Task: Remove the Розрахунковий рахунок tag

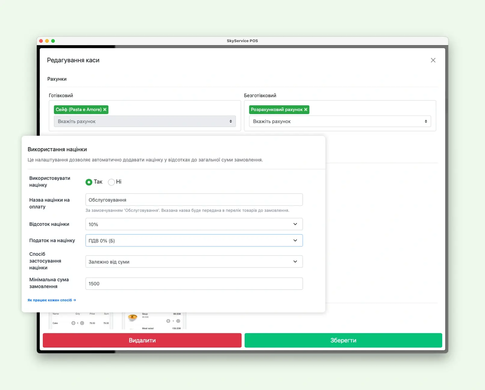Action: 306,110
